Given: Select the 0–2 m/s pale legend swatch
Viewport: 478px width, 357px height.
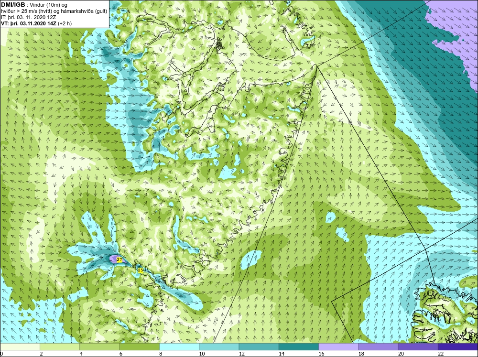Looking at the screenshot, I should coord(20,346).
